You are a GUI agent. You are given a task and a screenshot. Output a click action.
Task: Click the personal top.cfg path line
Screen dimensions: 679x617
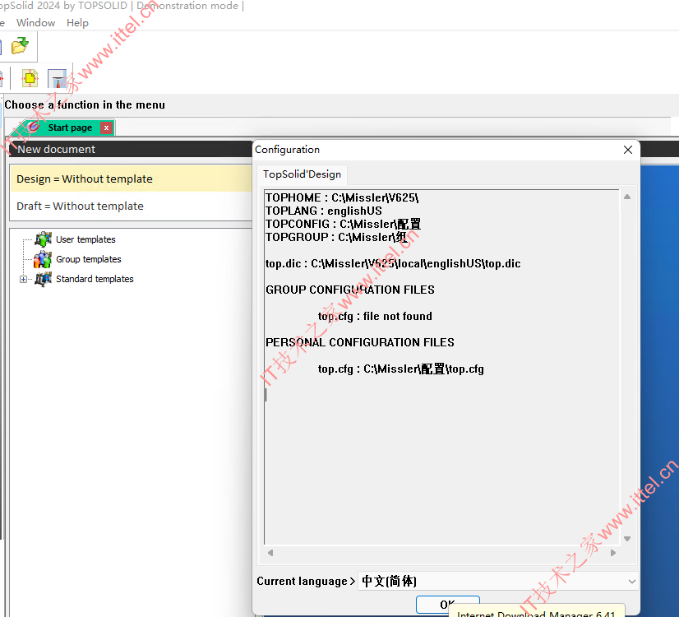(x=401, y=369)
